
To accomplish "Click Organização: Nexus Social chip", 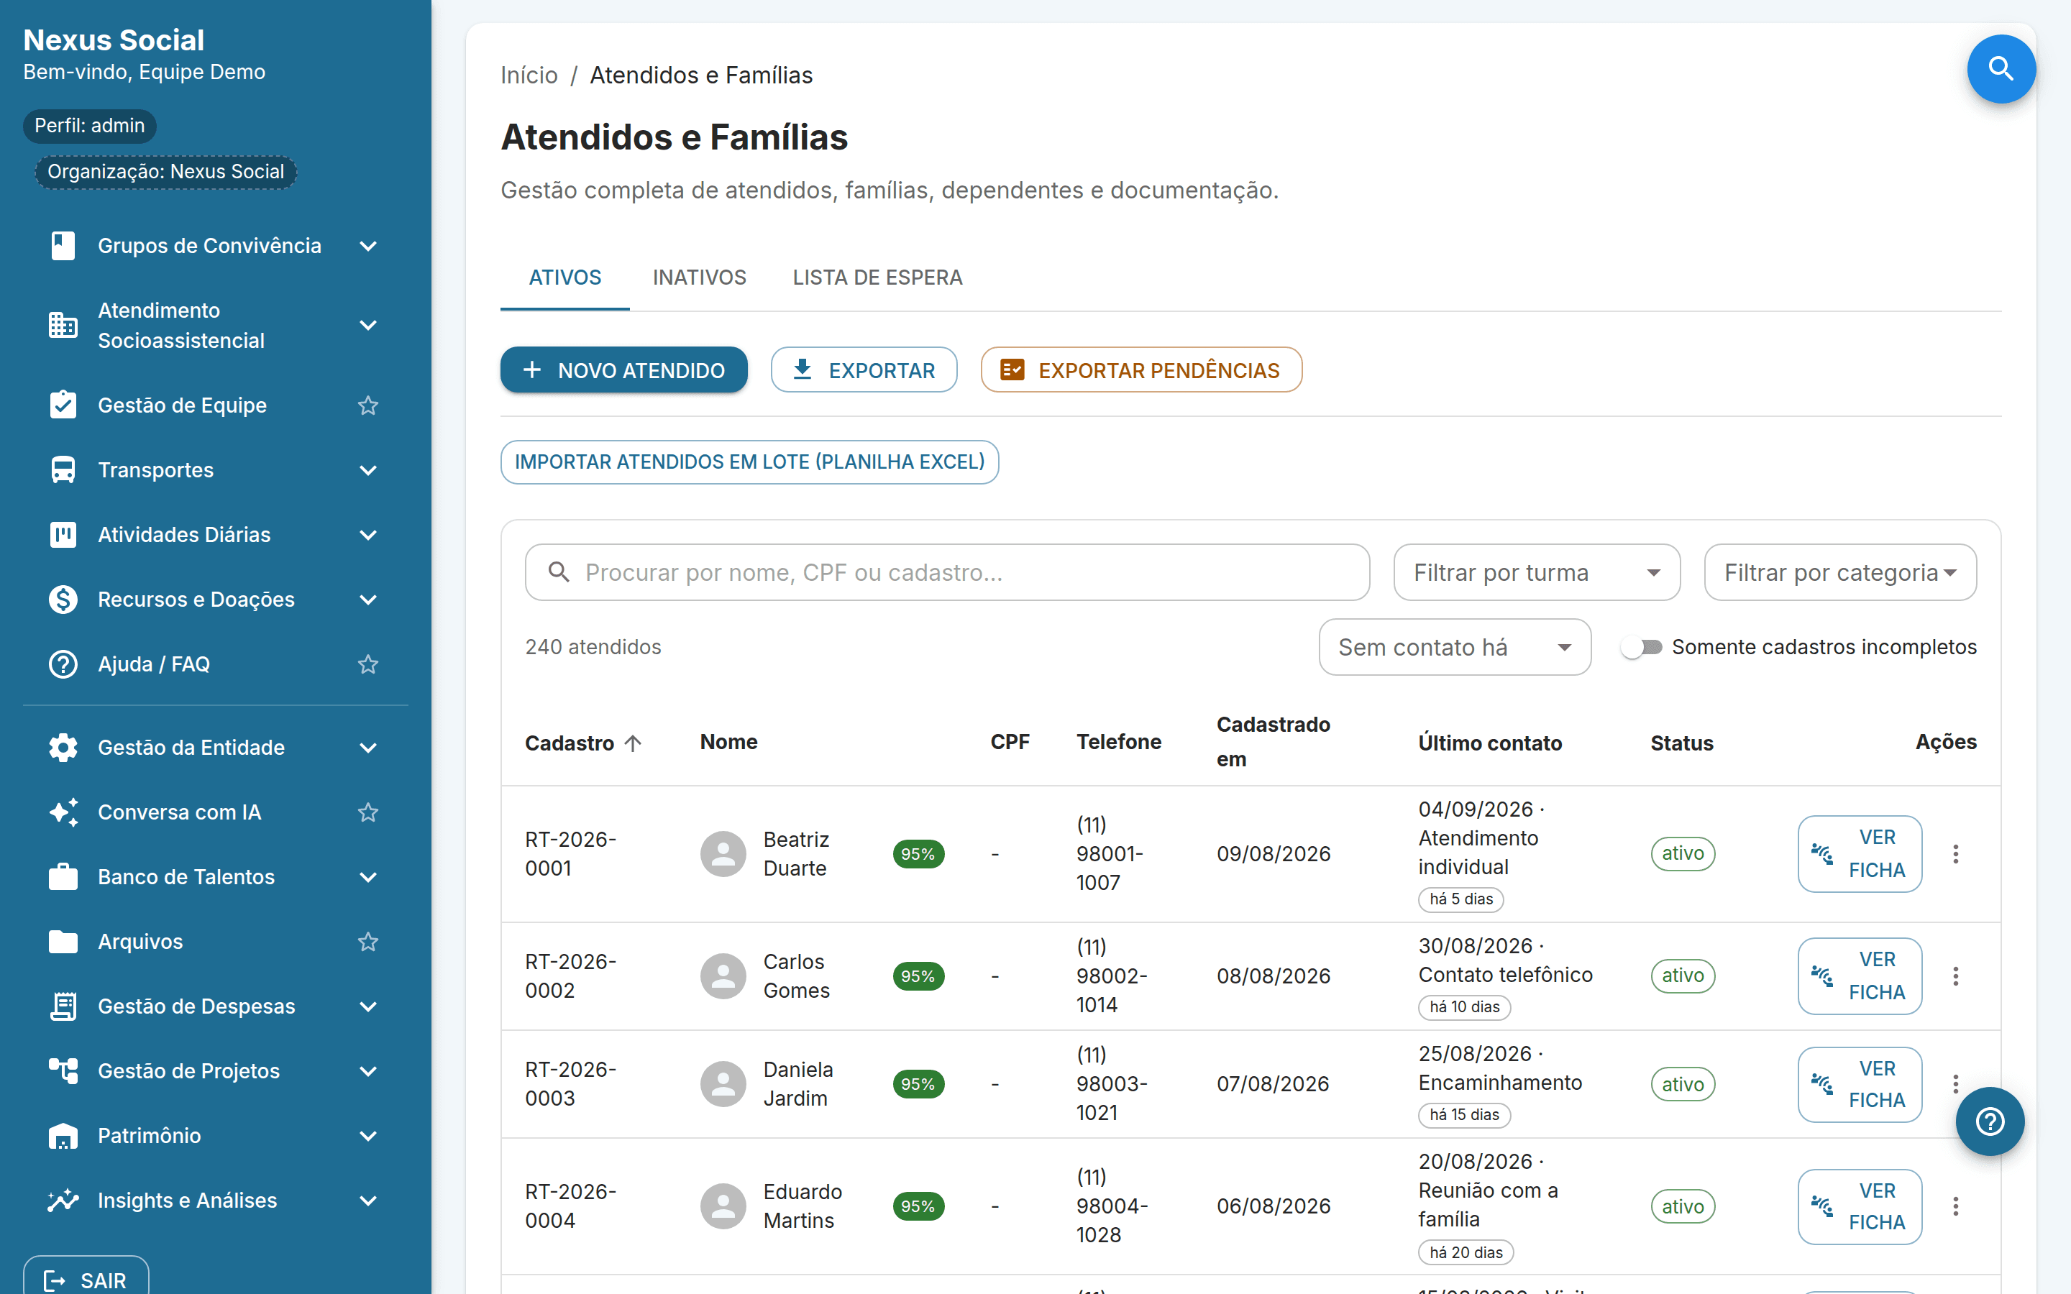I will pyautogui.click(x=165, y=171).
